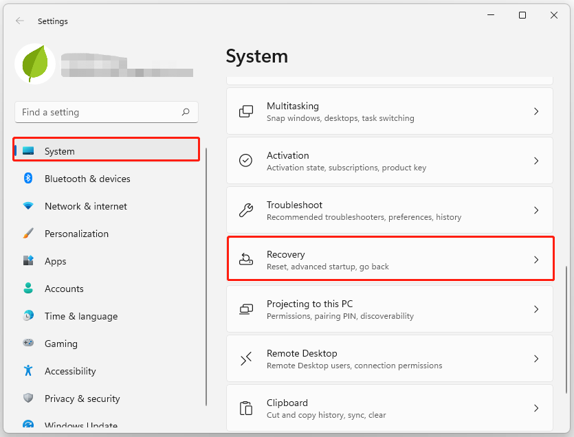Click the Recovery reset icon
Image resolution: width=574 pixels, height=437 pixels.
pos(245,259)
